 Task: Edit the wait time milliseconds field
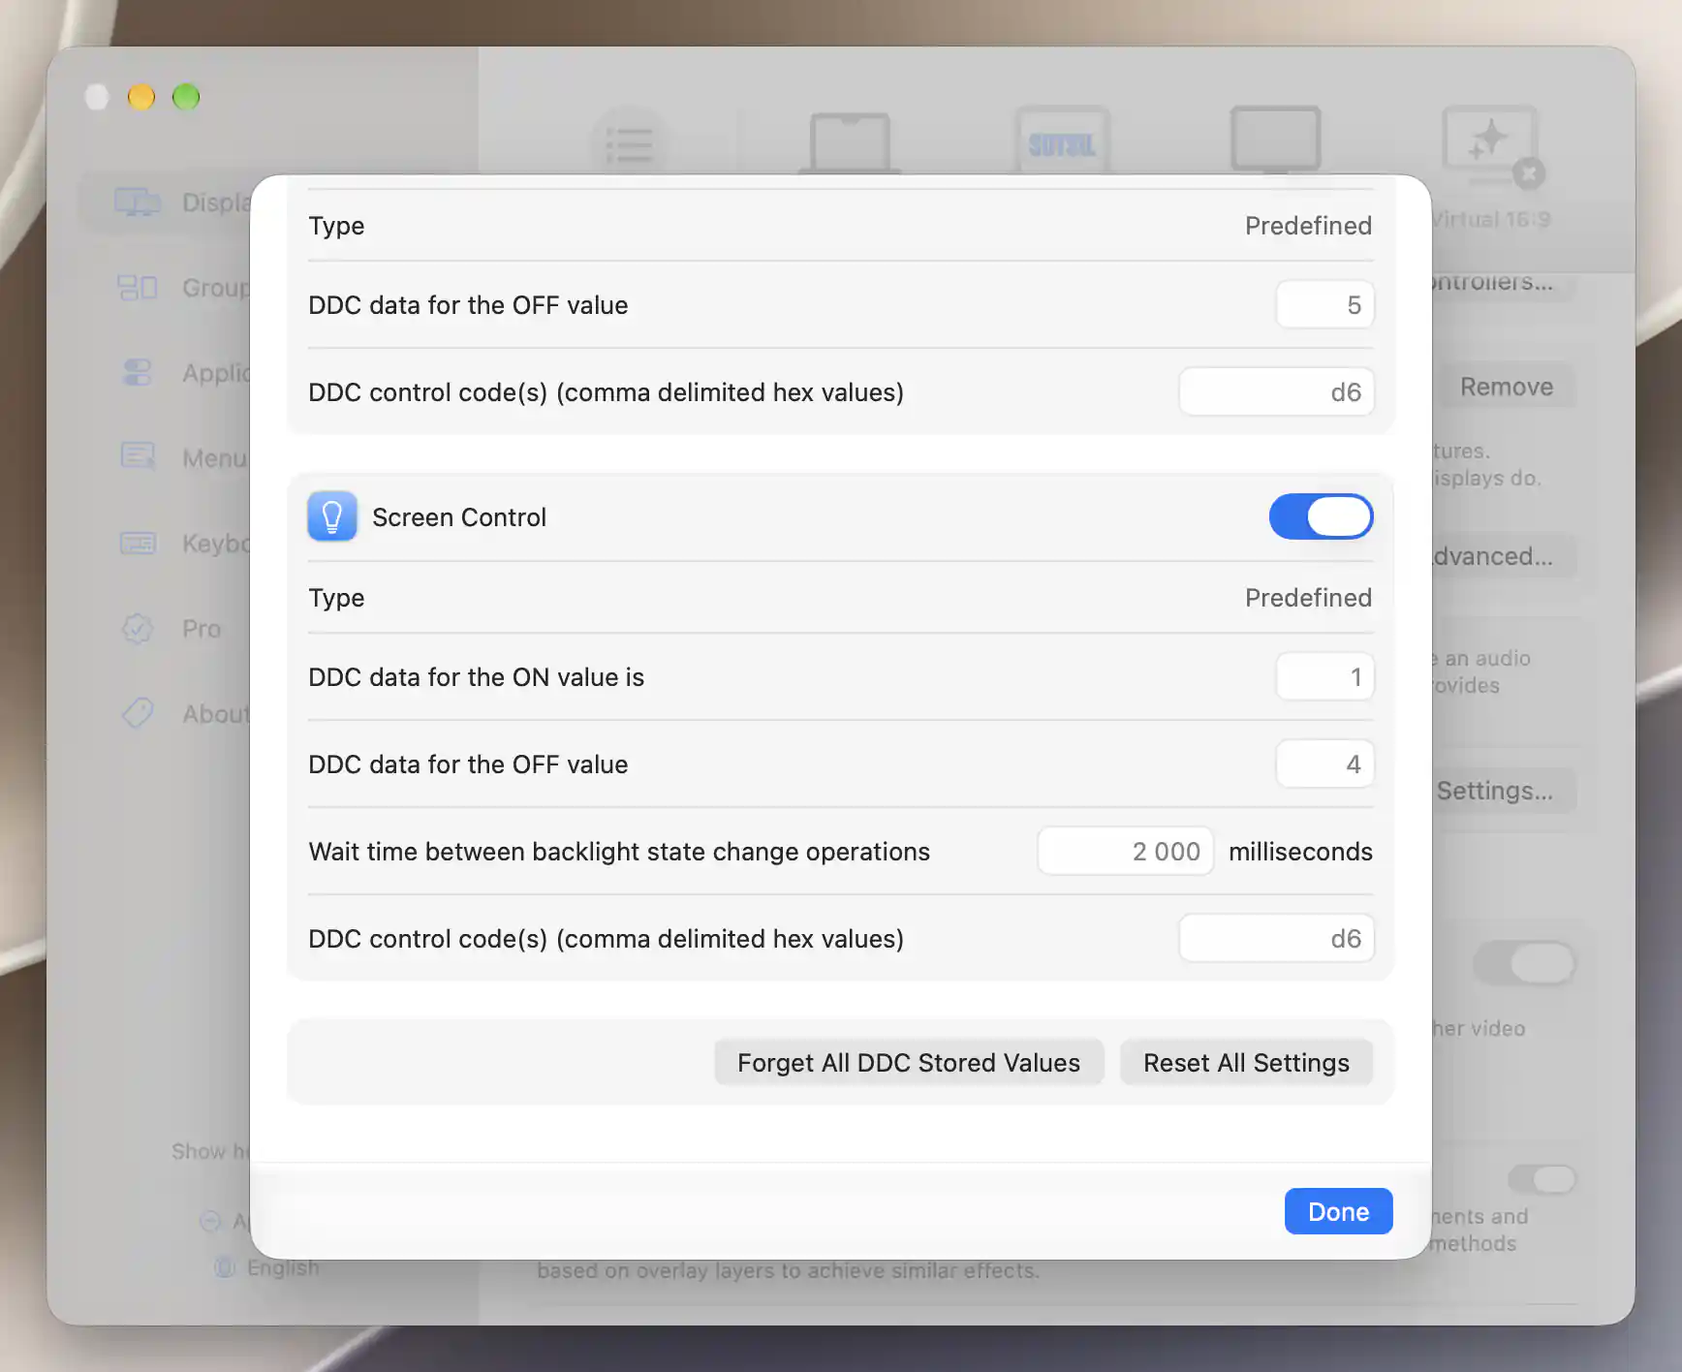pos(1125,852)
